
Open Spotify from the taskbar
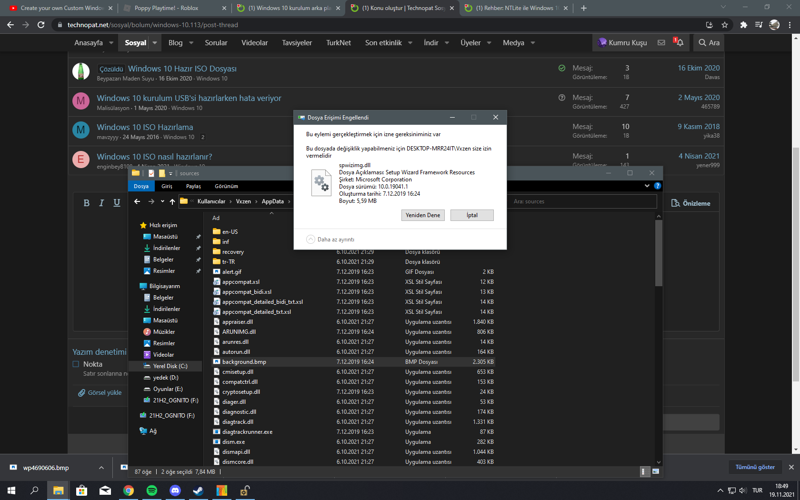pyautogui.click(x=152, y=490)
